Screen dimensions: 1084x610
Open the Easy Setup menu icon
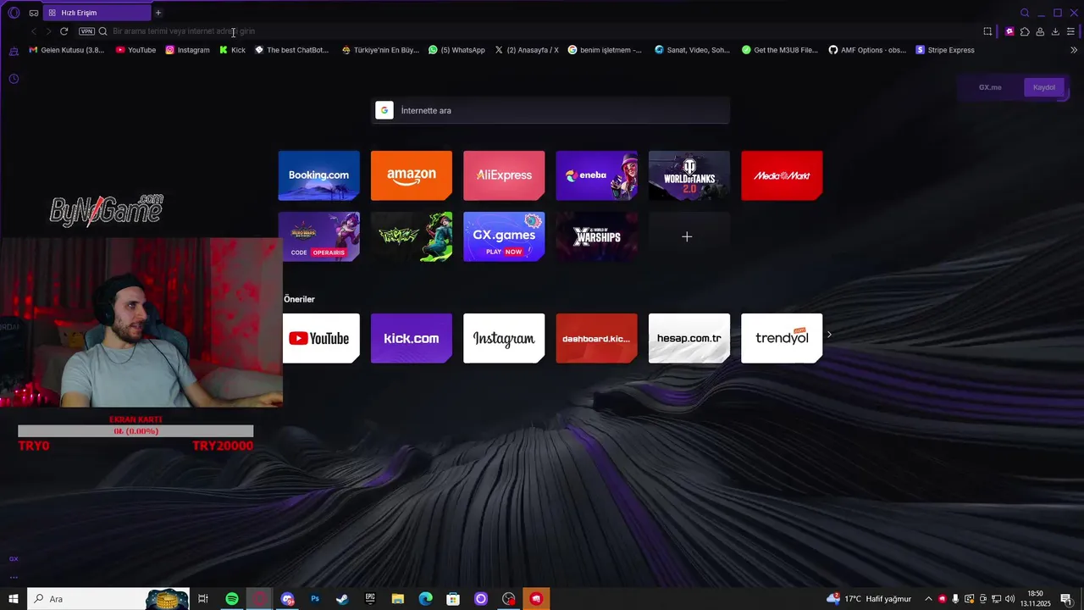[1071, 31]
